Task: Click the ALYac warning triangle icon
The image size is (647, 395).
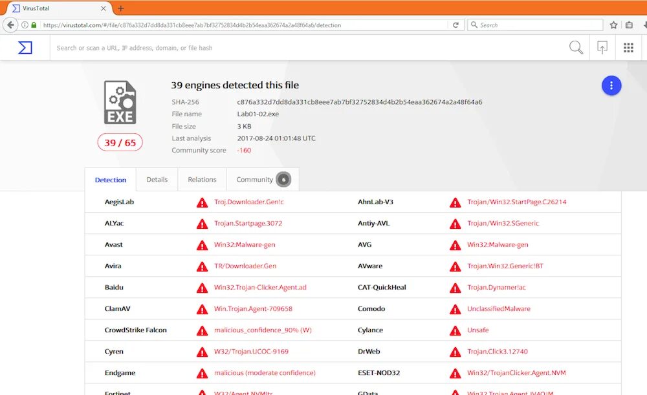Action: tap(202, 224)
